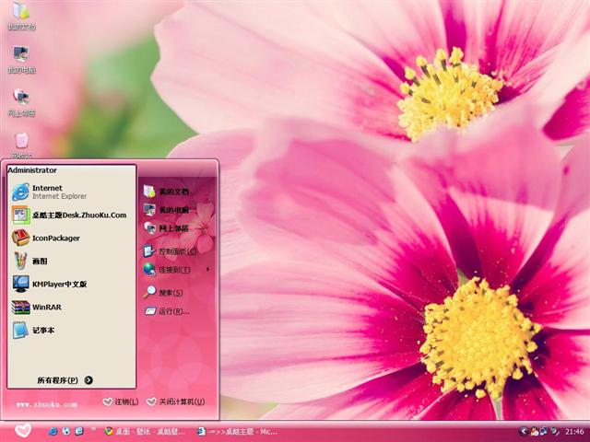Launch IconPackager from the Start menu
The width and height of the screenshot is (590, 442).
(55, 238)
